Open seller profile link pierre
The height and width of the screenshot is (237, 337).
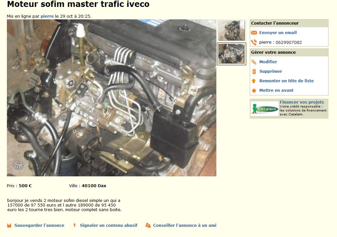click(47, 16)
